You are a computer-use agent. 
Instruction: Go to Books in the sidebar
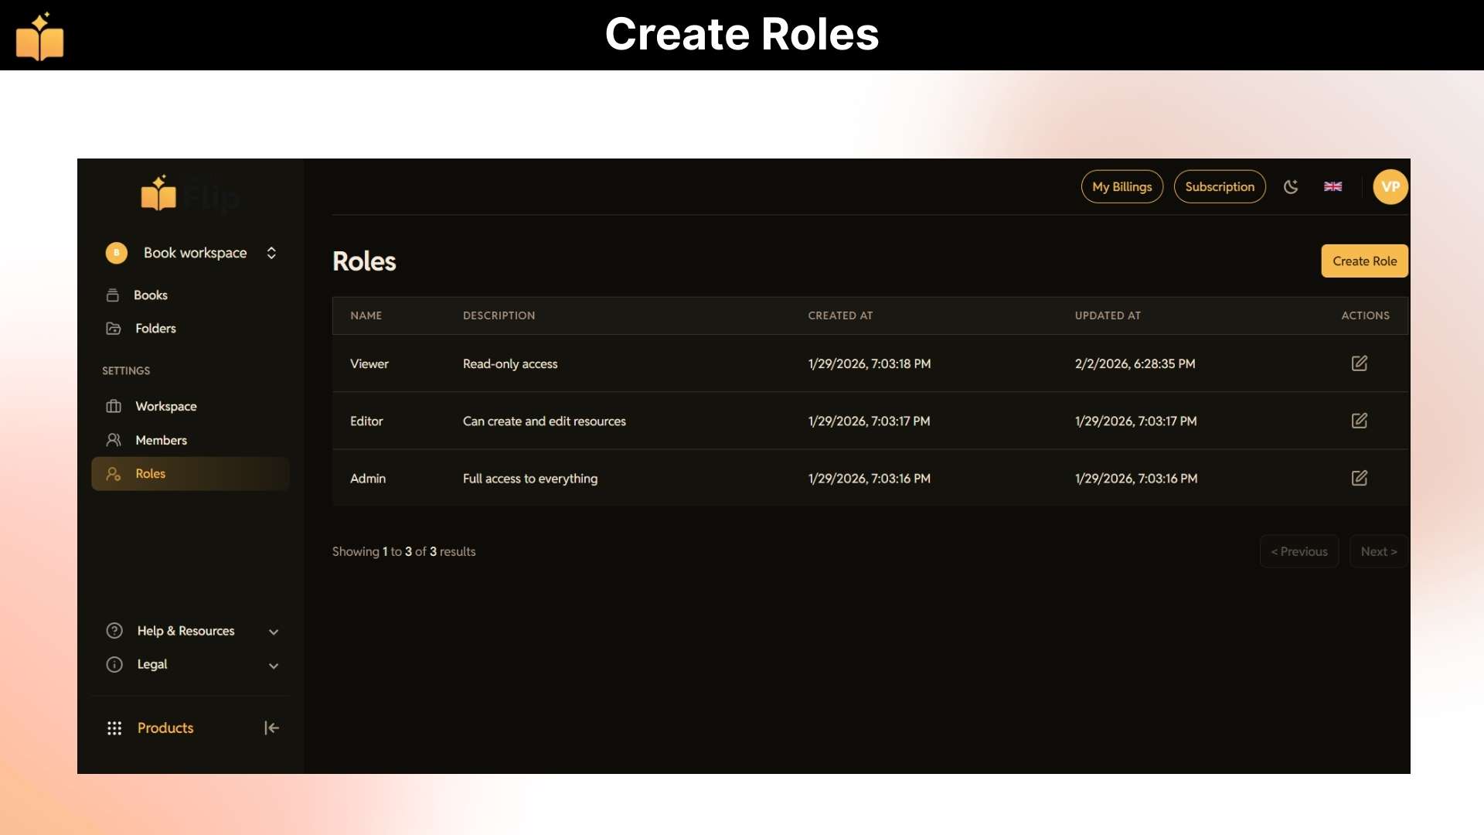pos(150,295)
